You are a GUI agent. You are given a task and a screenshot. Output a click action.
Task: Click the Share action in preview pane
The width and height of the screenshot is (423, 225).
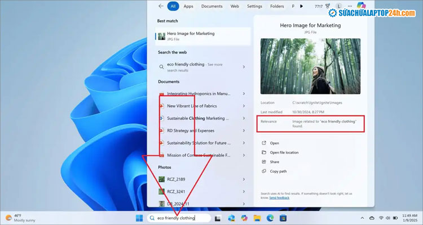[x=271, y=162]
